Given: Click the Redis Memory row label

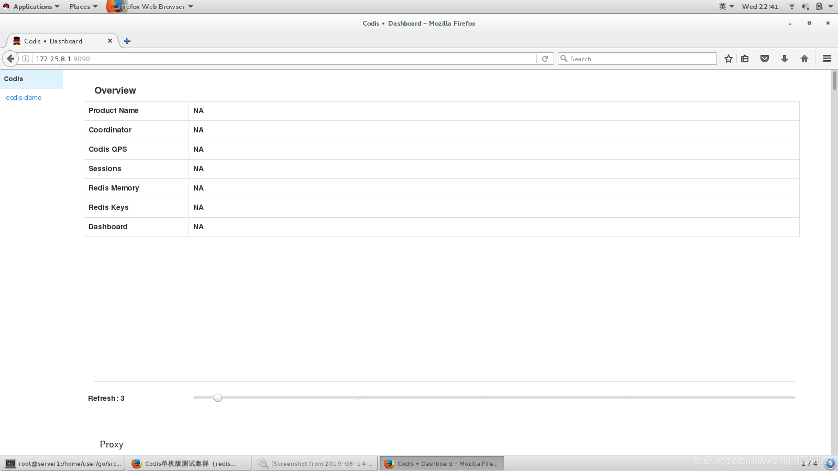Looking at the screenshot, I should pyautogui.click(x=114, y=188).
